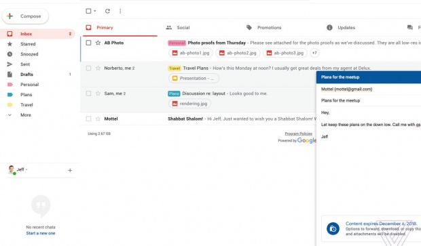Click the Promotions tag icon

pyautogui.click(x=249, y=27)
